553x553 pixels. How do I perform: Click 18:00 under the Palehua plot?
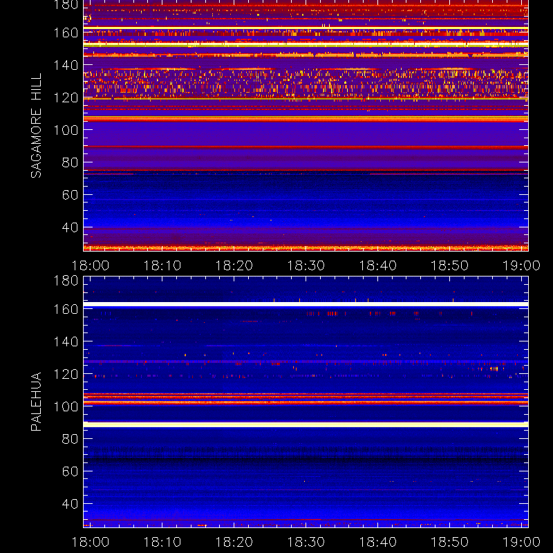(91, 542)
